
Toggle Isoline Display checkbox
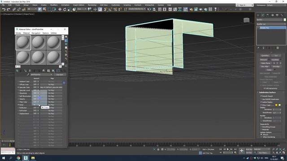[261, 102]
